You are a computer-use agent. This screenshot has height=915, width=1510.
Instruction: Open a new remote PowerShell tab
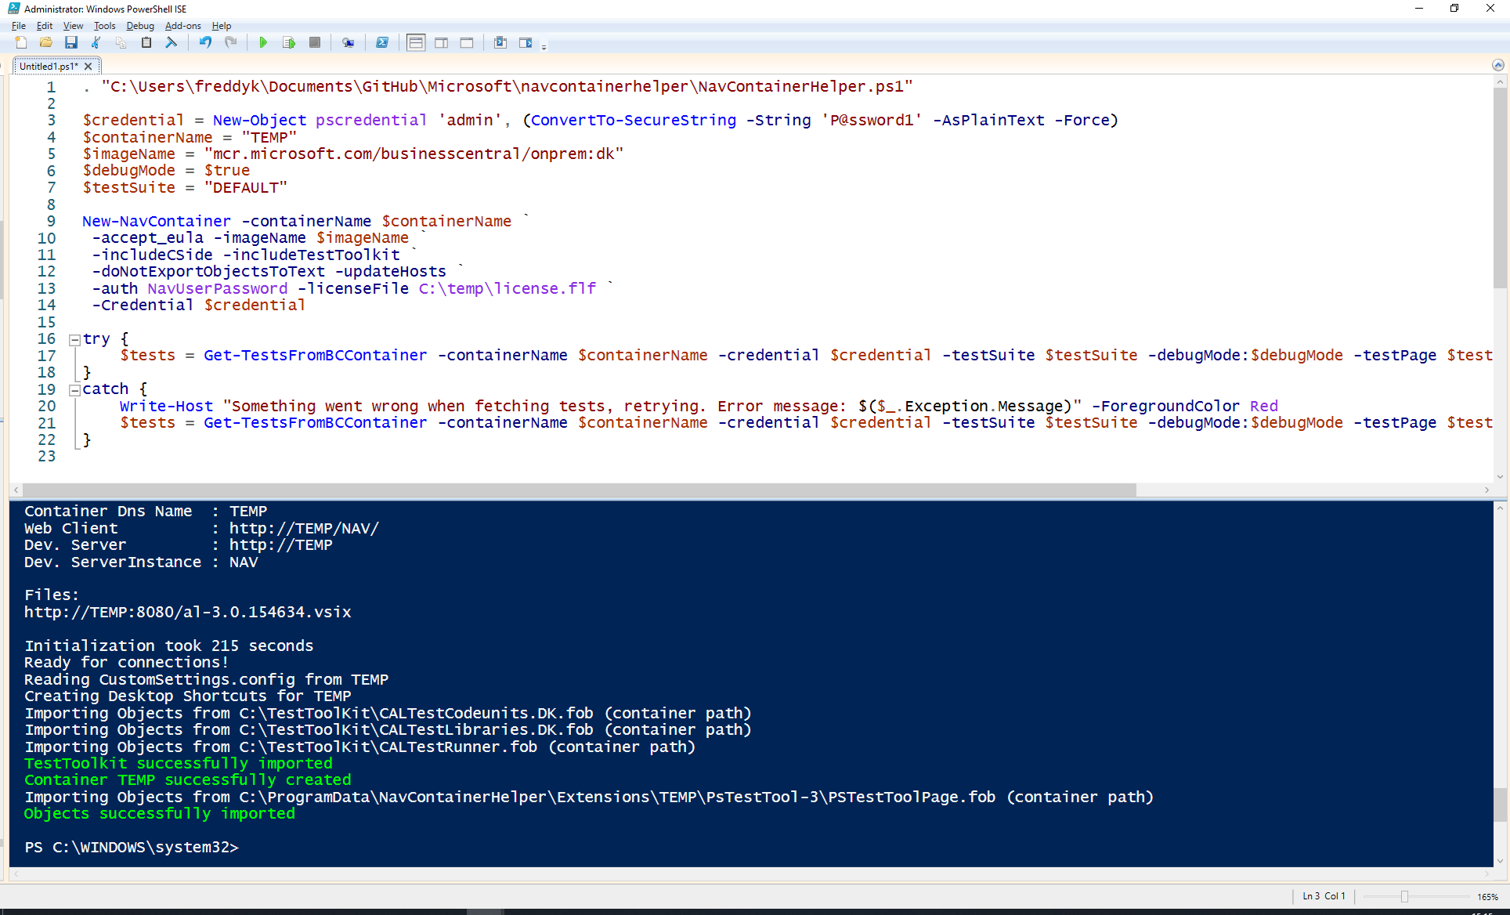click(349, 42)
